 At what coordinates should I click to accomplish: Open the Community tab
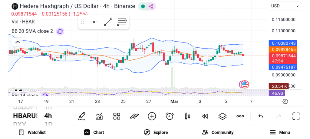[218, 132]
